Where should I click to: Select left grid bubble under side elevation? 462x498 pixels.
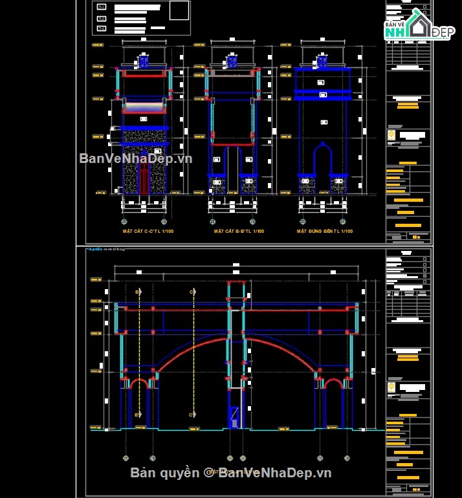click(303, 221)
